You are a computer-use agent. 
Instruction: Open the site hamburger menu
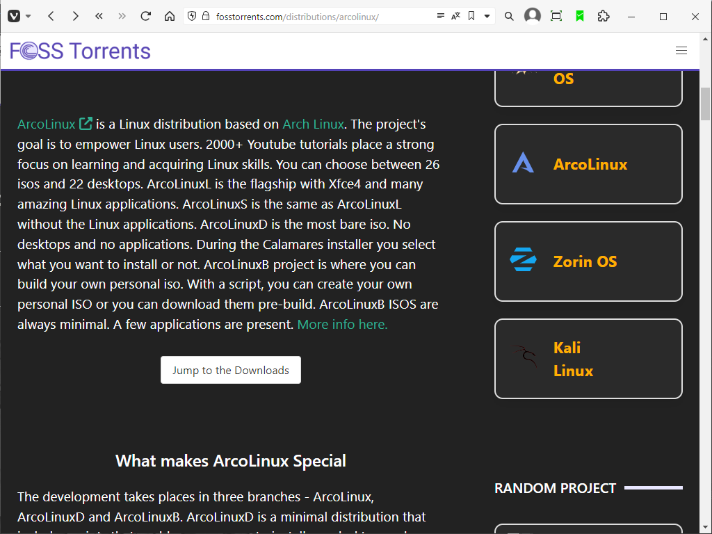(x=681, y=50)
